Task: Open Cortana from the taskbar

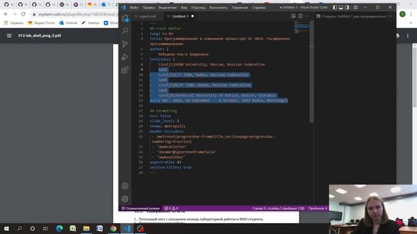Action: coord(33,228)
